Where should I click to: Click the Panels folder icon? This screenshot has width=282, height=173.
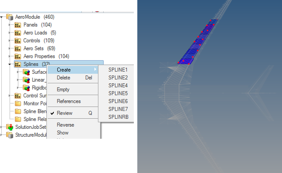click(18, 25)
